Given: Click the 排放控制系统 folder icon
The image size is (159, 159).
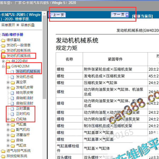Looking at the screenshot, I should 3,156.
